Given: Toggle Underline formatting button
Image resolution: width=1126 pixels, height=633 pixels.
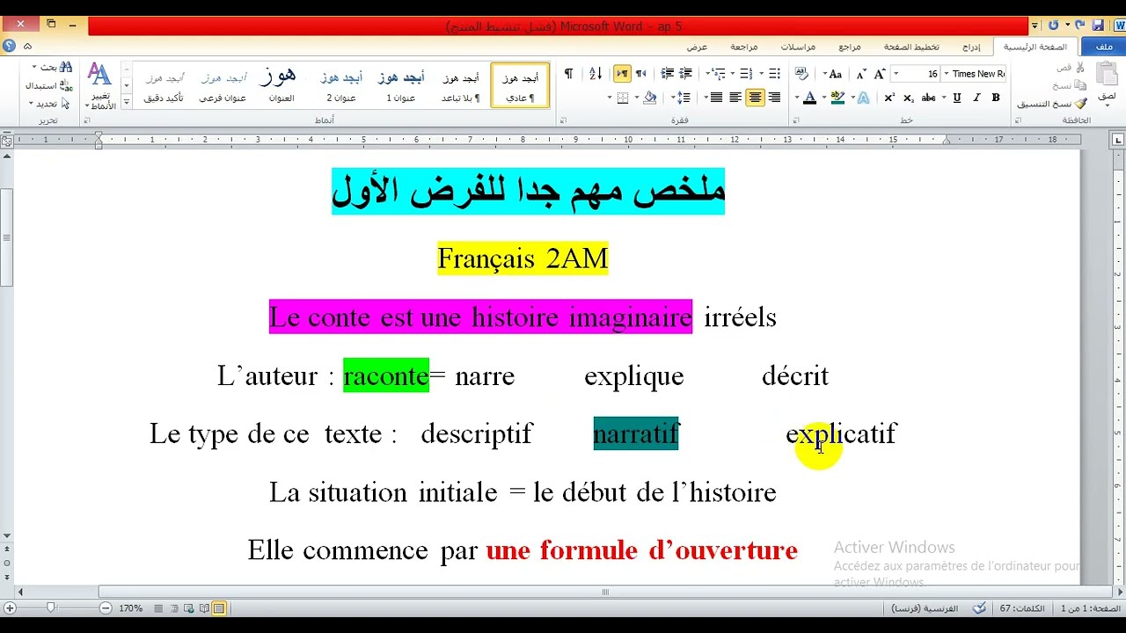Looking at the screenshot, I should point(957,98).
